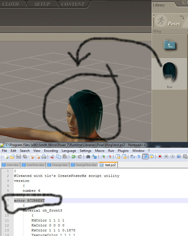This screenshot has width=188, height=236.
Task: Toggle word wrap in the editor
Action: pos(133,157)
